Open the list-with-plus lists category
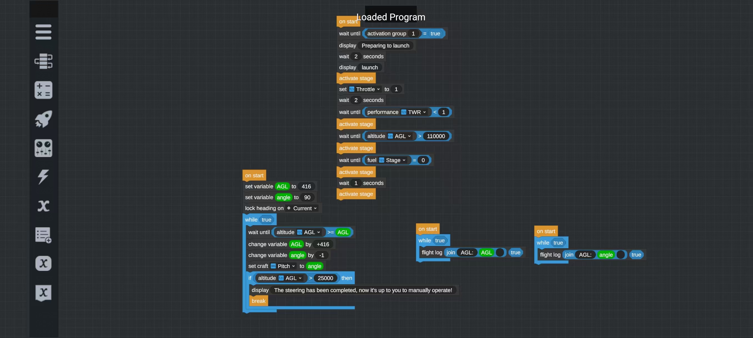The height and width of the screenshot is (338, 753). [x=43, y=235]
